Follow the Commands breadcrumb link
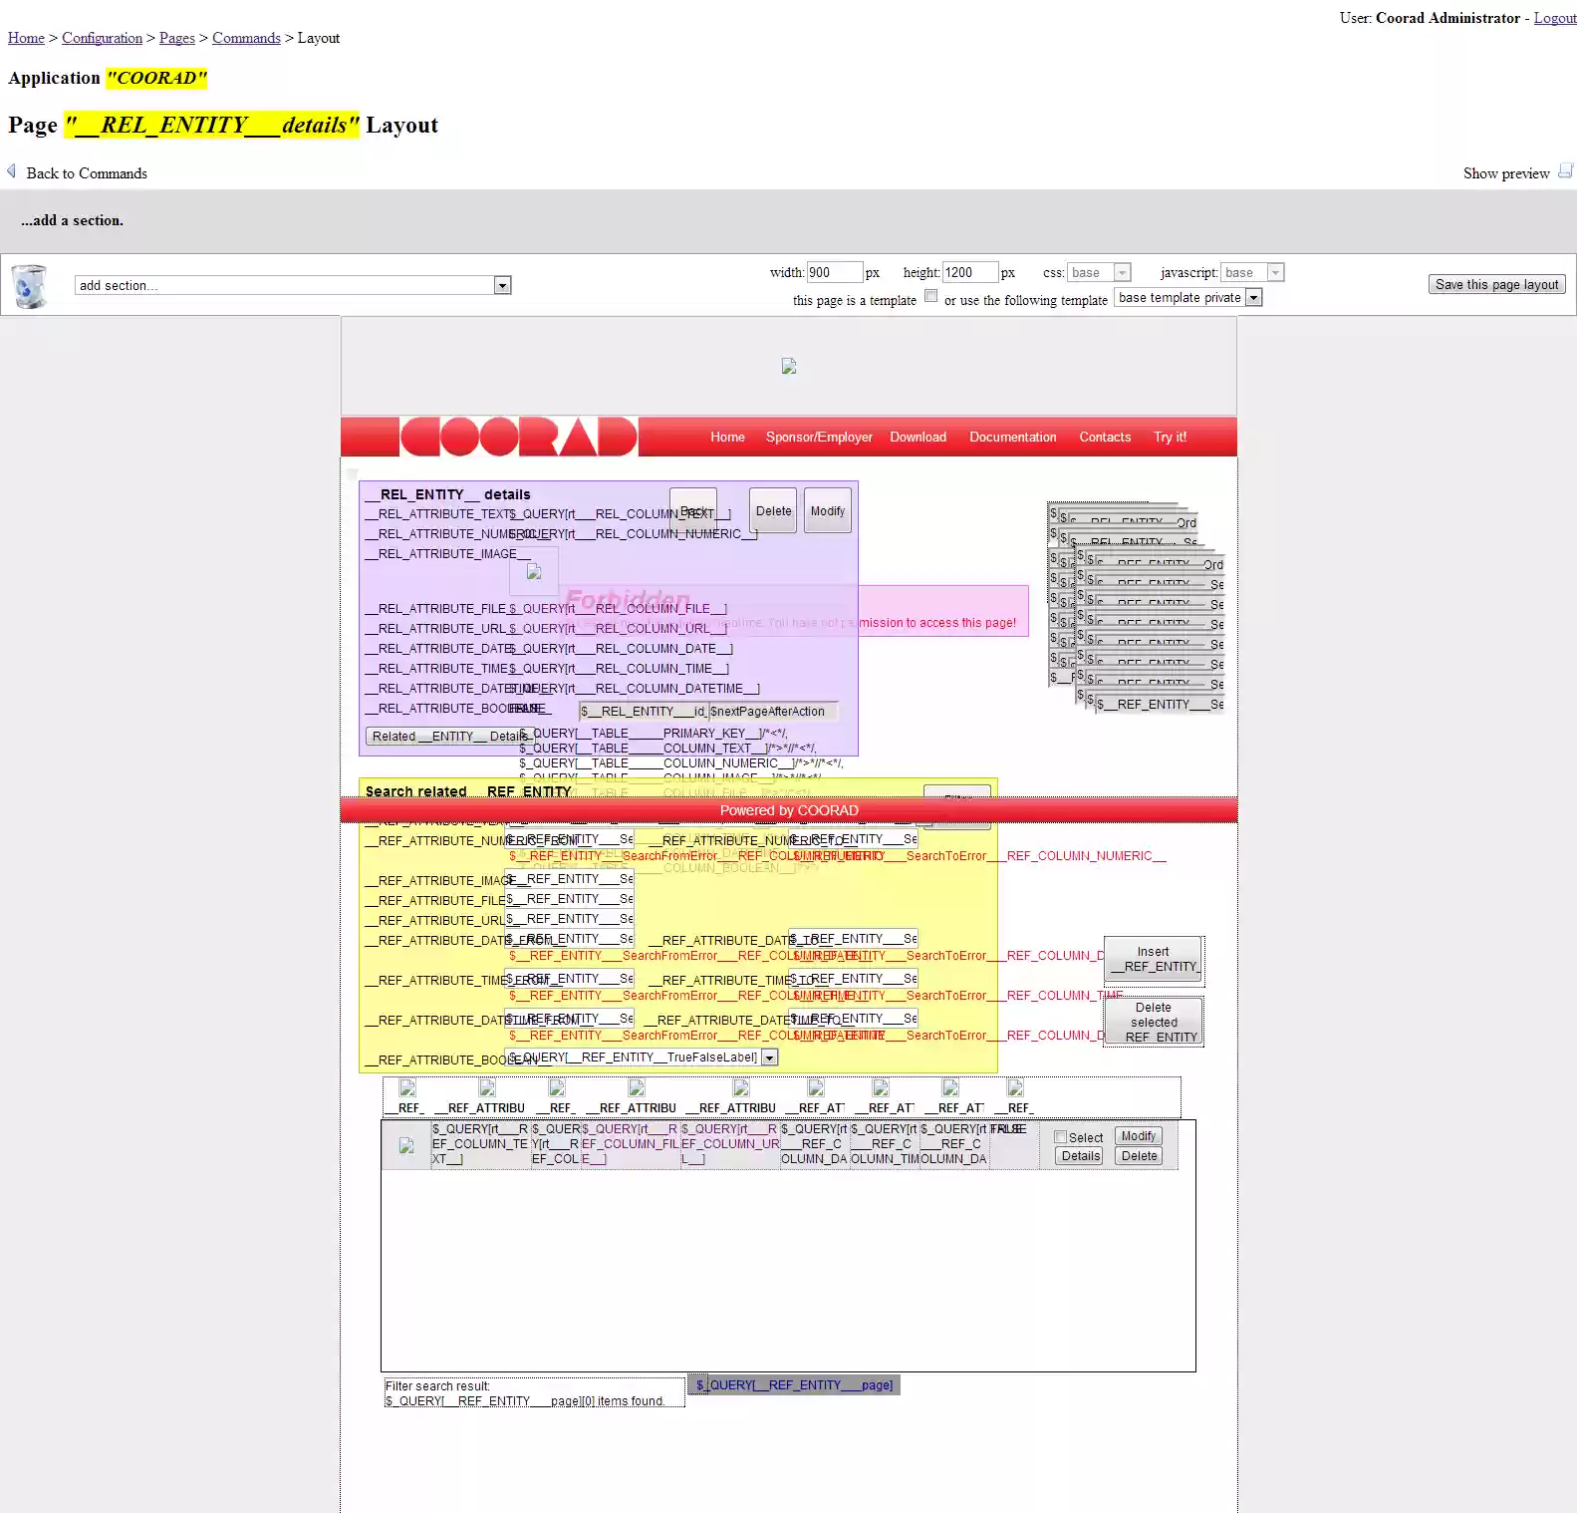1577x1513 pixels. [x=246, y=38]
